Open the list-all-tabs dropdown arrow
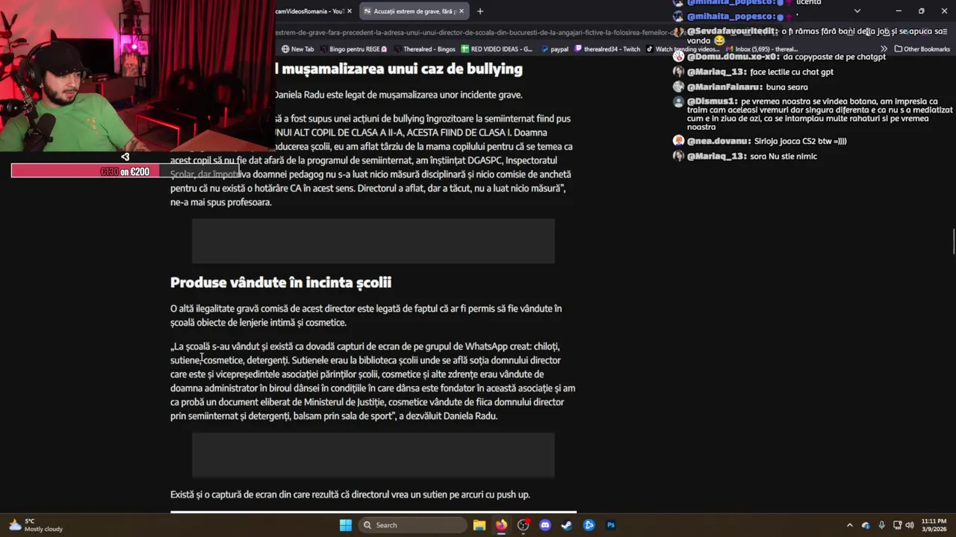This screenshot has height=537, width=956. click(x=857, y=11)
